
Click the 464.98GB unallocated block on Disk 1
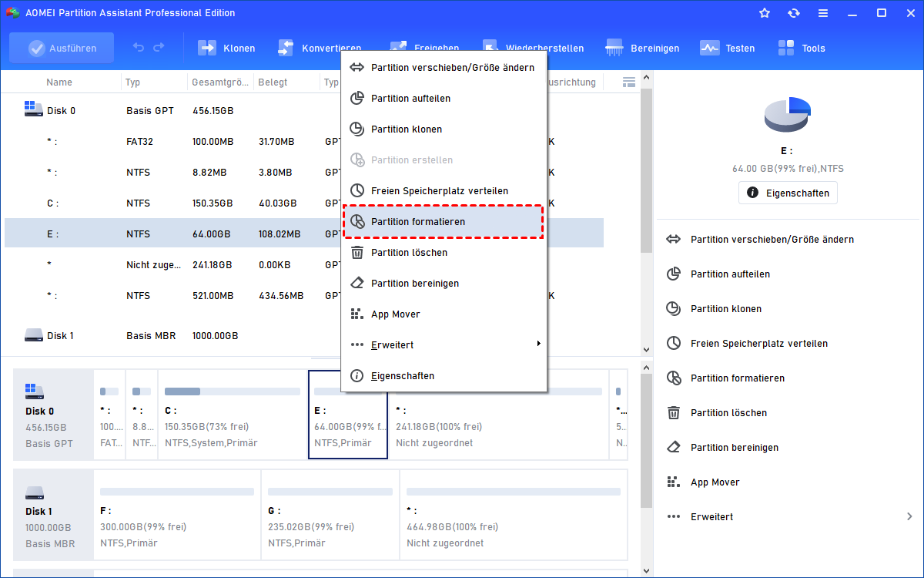click(x=514, y=515)
